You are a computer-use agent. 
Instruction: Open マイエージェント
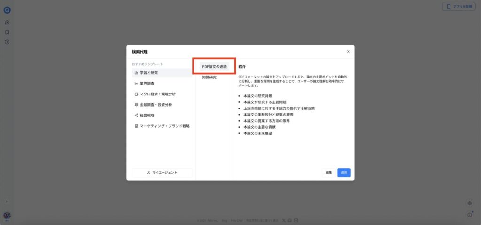[x=162, y=172]
